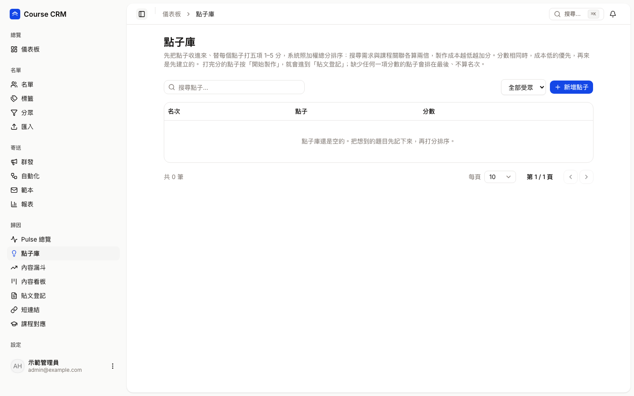Click the empty state message 點子庫還是空的
The height and width of the screenshot is (396, 634).
coord(378,141)
